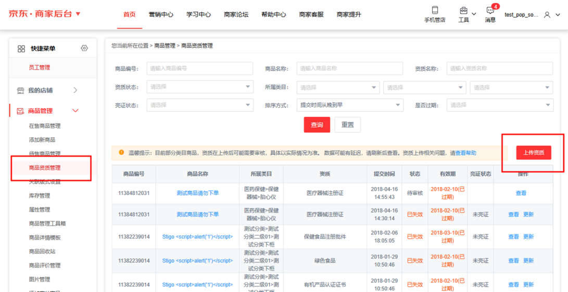The width and height of the screenshot is (568, 292).
Task: Open 测试商品请勿下单 link in 待审核 row
Action: pyautogui.click(x=198, y=193)
